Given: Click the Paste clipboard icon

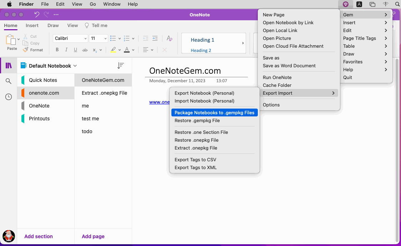Looking at the screenshot, I should coord(10,40).
